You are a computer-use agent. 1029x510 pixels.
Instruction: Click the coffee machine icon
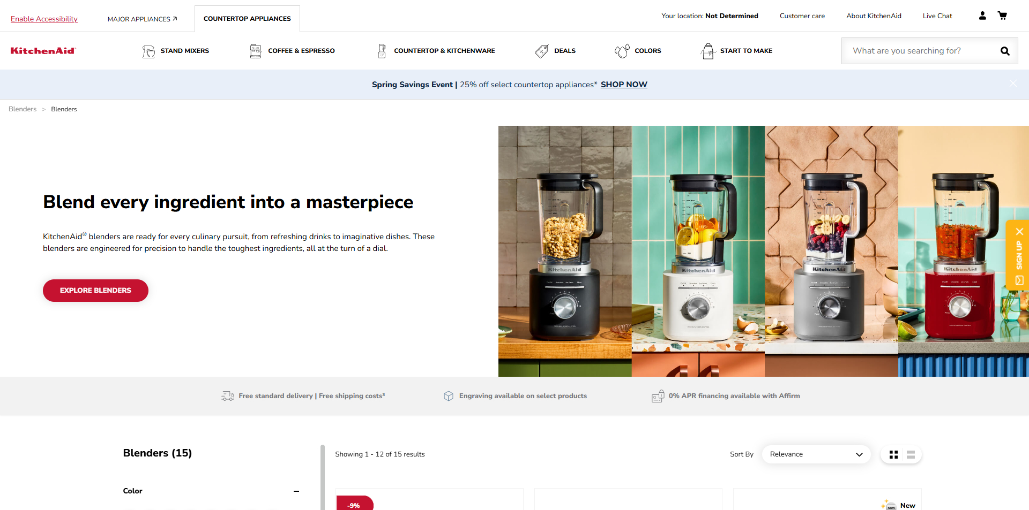click(x=256, y=51)
